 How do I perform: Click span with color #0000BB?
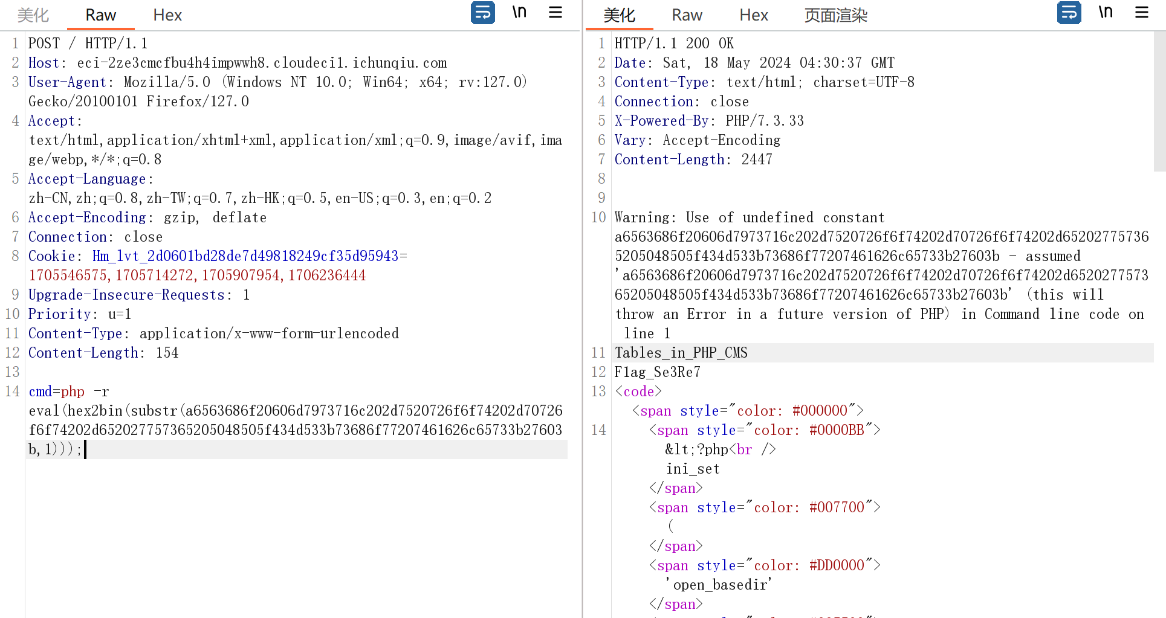coord(765,430)
